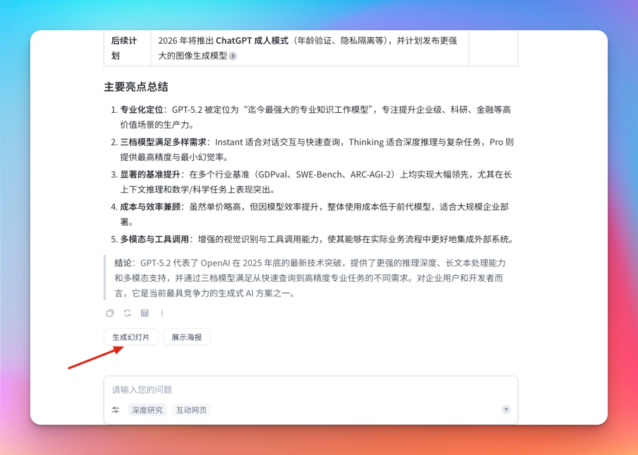Viewport: 638px width, 455px height.
Task: Click the GDPval text in item 3
Action: 272,174
